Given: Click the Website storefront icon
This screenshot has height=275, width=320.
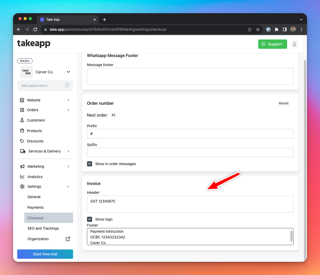Looking at the screenshot, I should click(22, 100).
